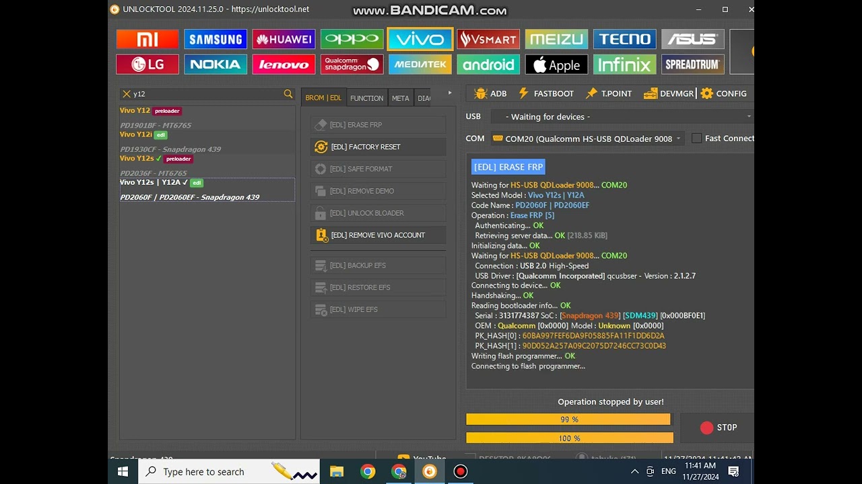Clear the model search with X icon
862x484 pixels.
(x=126, y=94)
